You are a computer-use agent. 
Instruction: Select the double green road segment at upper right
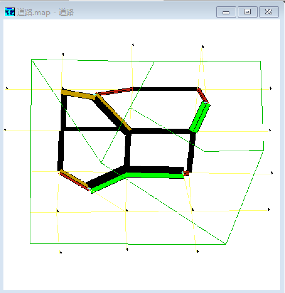(x=200, y=117)
